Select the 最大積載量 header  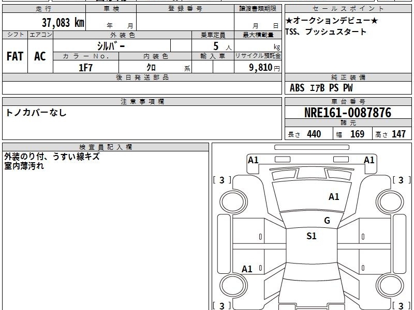click(258, 35)
